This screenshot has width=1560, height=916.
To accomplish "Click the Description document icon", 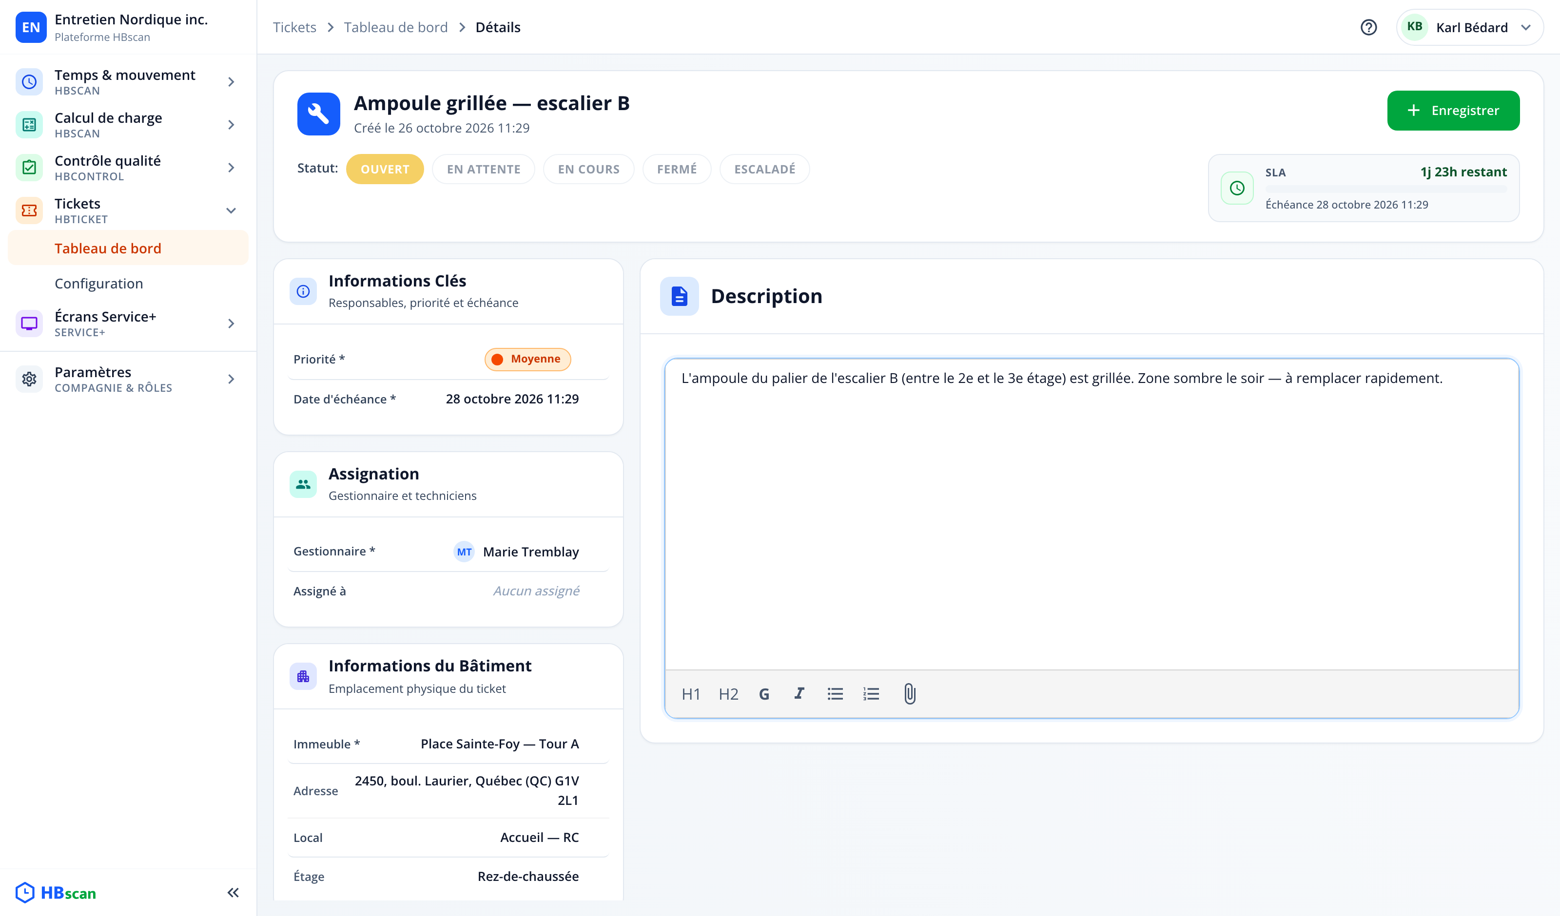I will tap(679, 296).
